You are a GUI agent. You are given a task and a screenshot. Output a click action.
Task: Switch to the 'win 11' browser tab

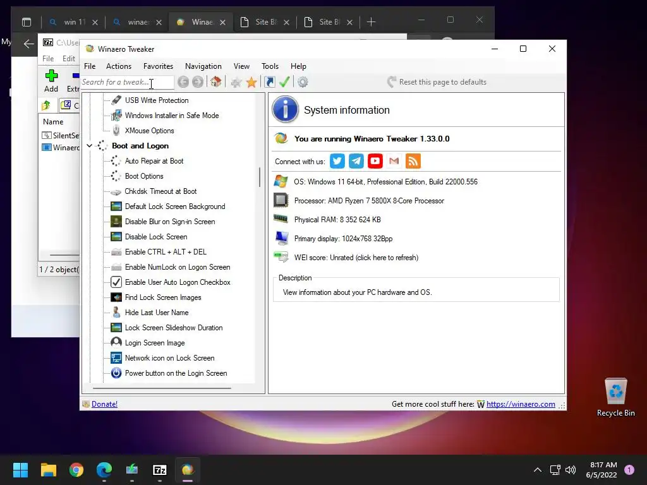pos(75,22)
